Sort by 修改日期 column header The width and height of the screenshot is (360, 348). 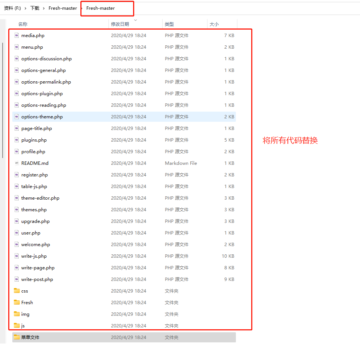[120, 24]
